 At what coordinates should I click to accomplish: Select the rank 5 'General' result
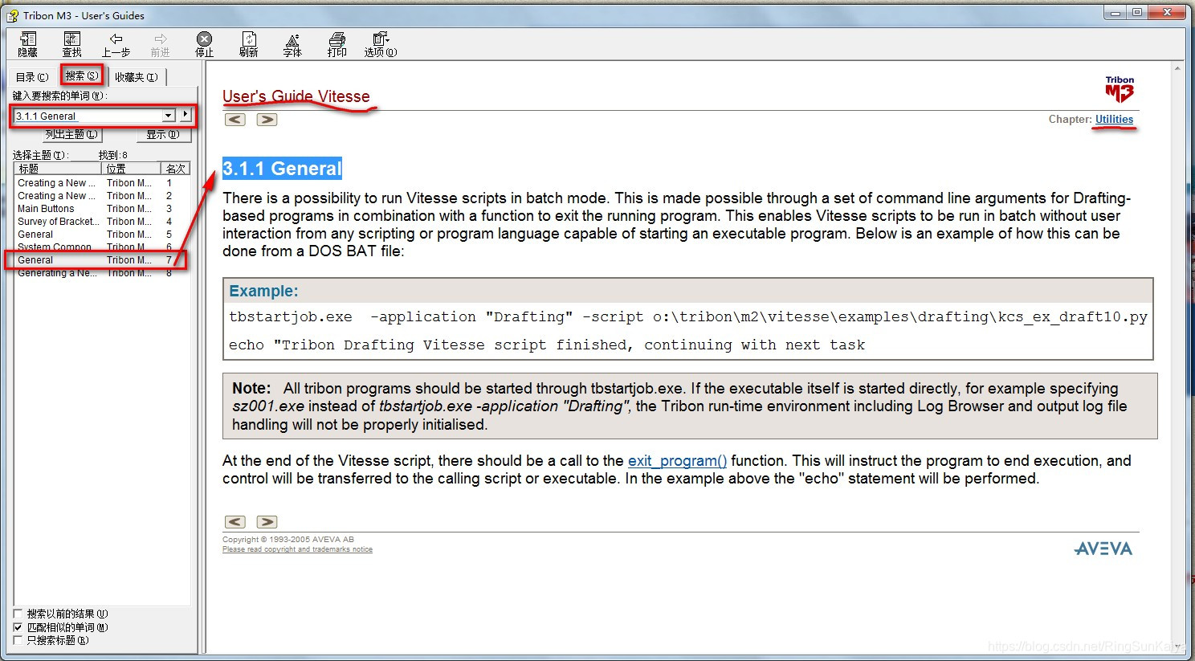click(101, 235)
